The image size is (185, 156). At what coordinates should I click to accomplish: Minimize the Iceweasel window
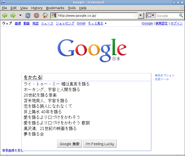point(174,3)
